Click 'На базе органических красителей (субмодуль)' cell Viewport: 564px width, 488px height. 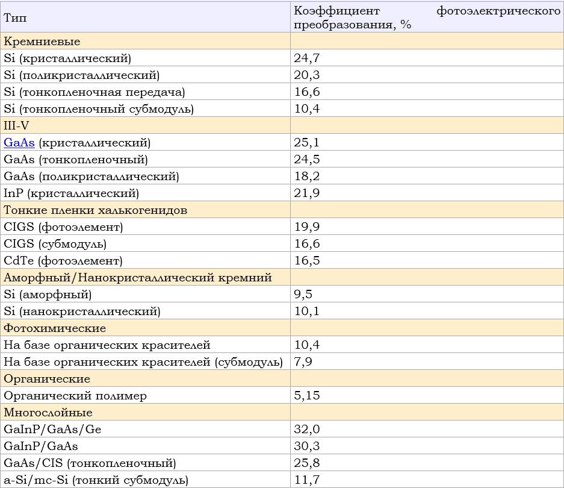(145, 361)
